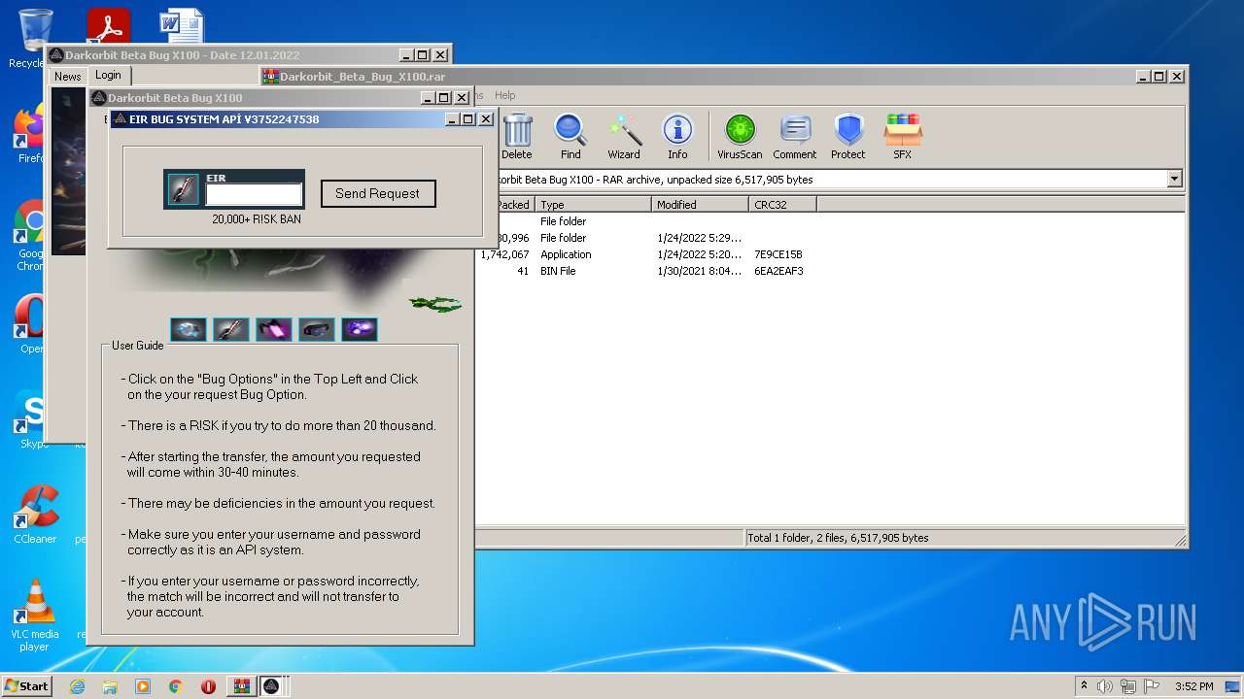Switch to the News tab

pyautogui.click(x=68, y=77)
